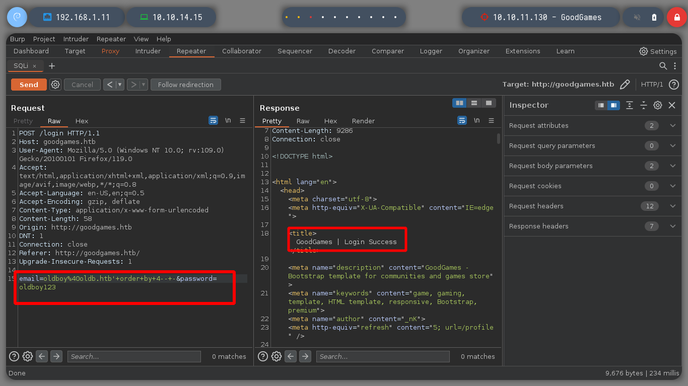Click the 10.10.11.130 GoodGames target widget
This screenshot has height=386, width=688.
click(541, 17)
